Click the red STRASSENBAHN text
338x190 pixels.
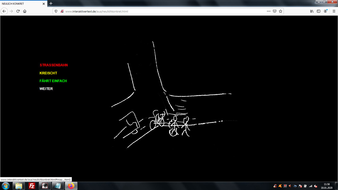click(x=54, y=65)
